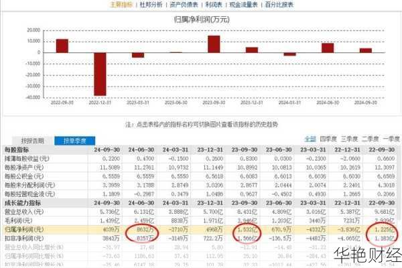The height and width of the screenshot is (268, 402).
Task: Click the 2023-09-30 chart bar
Action: (x=214, y=44)
